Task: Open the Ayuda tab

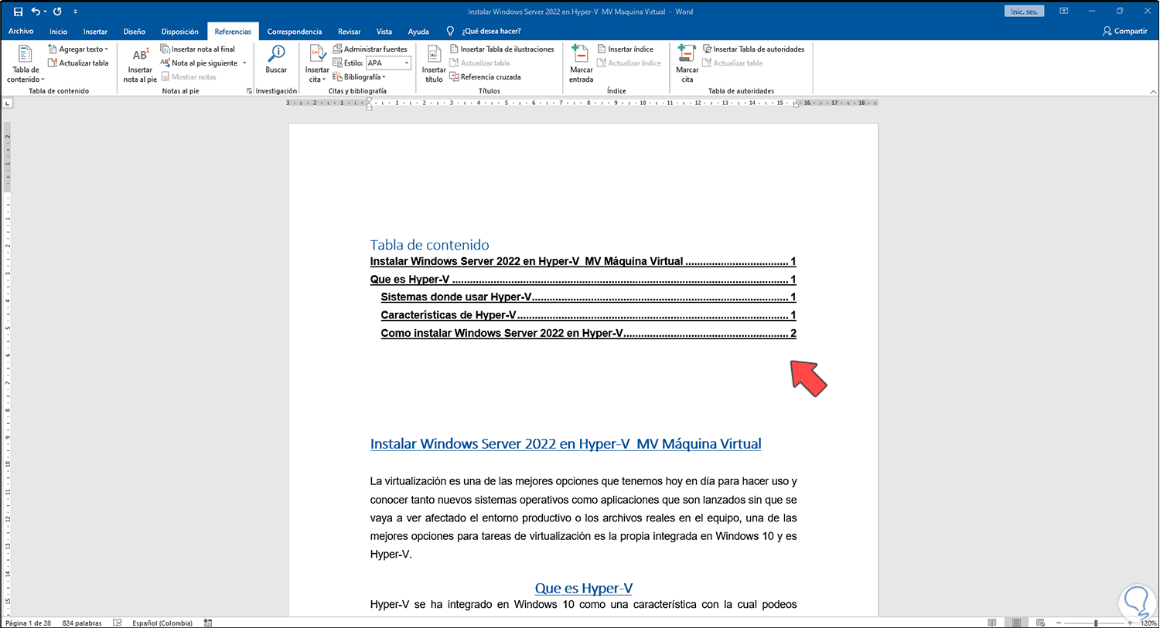Action: (x=418, y=32)
